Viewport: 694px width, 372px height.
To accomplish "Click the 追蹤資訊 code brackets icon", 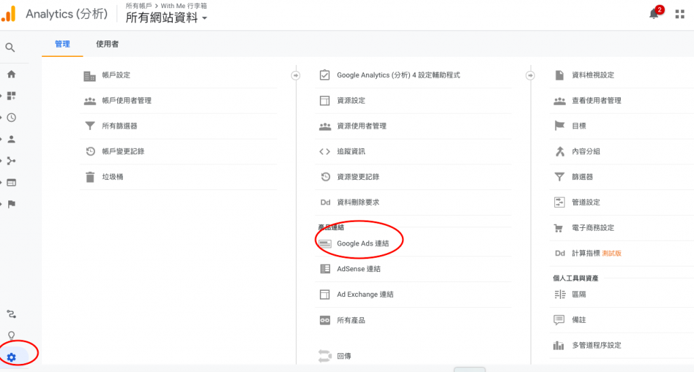I will pyautogui.click(x=325, y=152).
